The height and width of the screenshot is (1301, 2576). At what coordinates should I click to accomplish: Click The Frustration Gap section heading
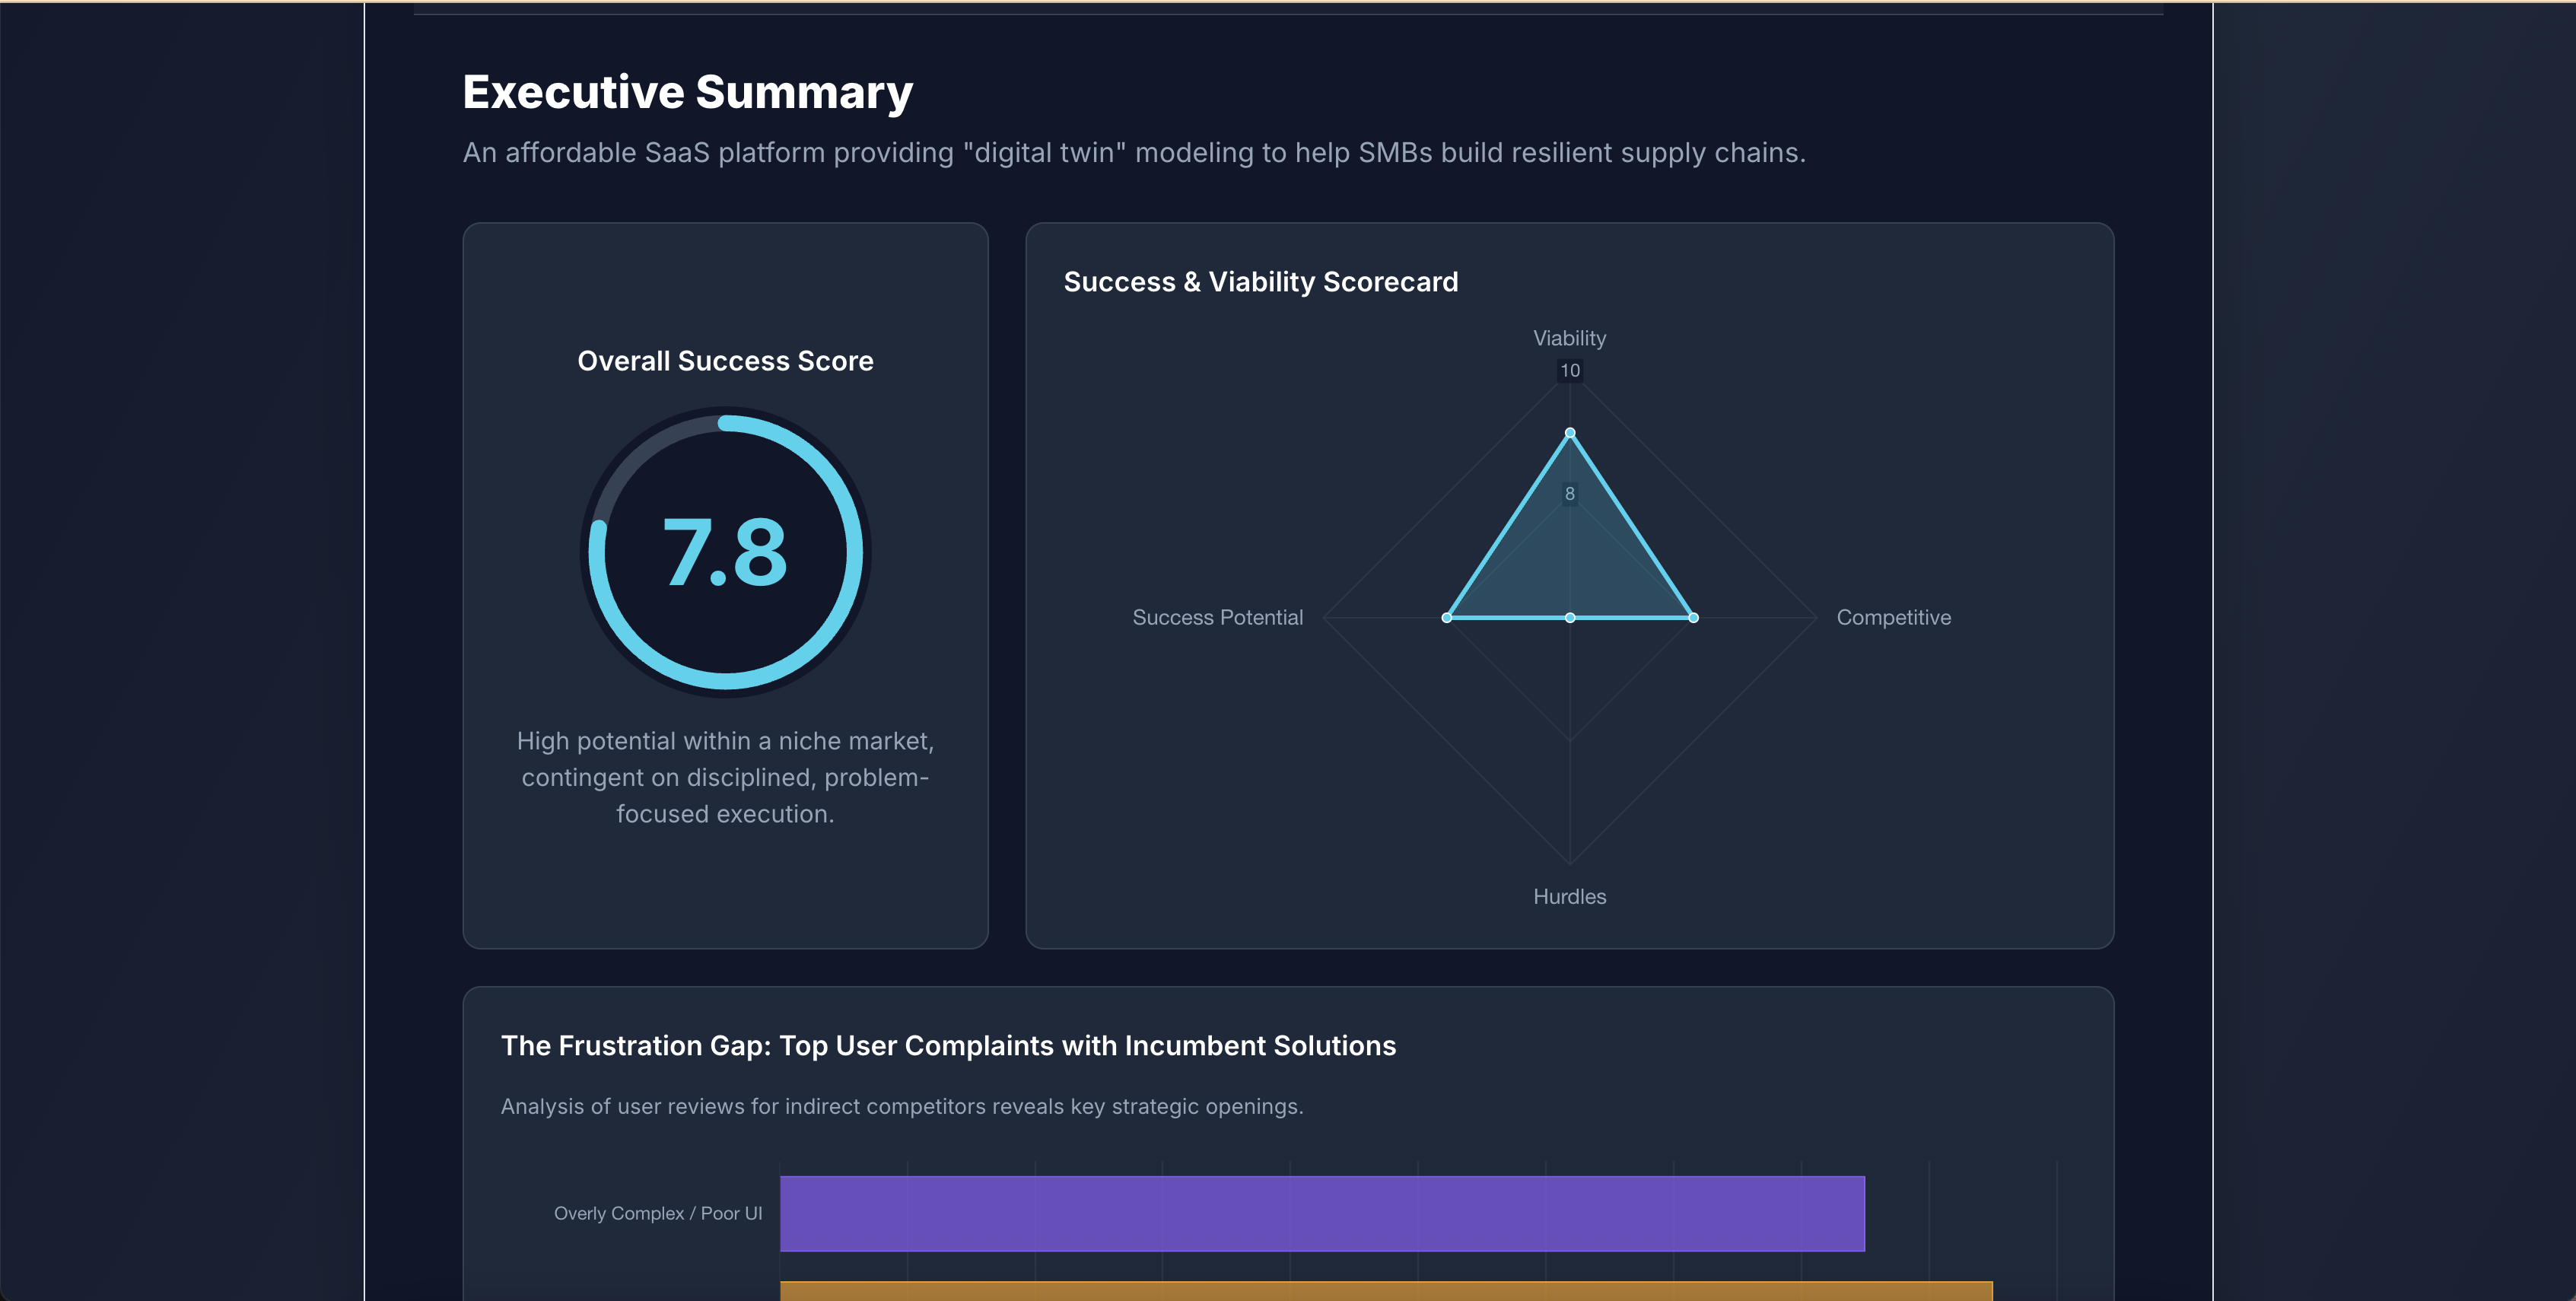tap(947, 1045)
